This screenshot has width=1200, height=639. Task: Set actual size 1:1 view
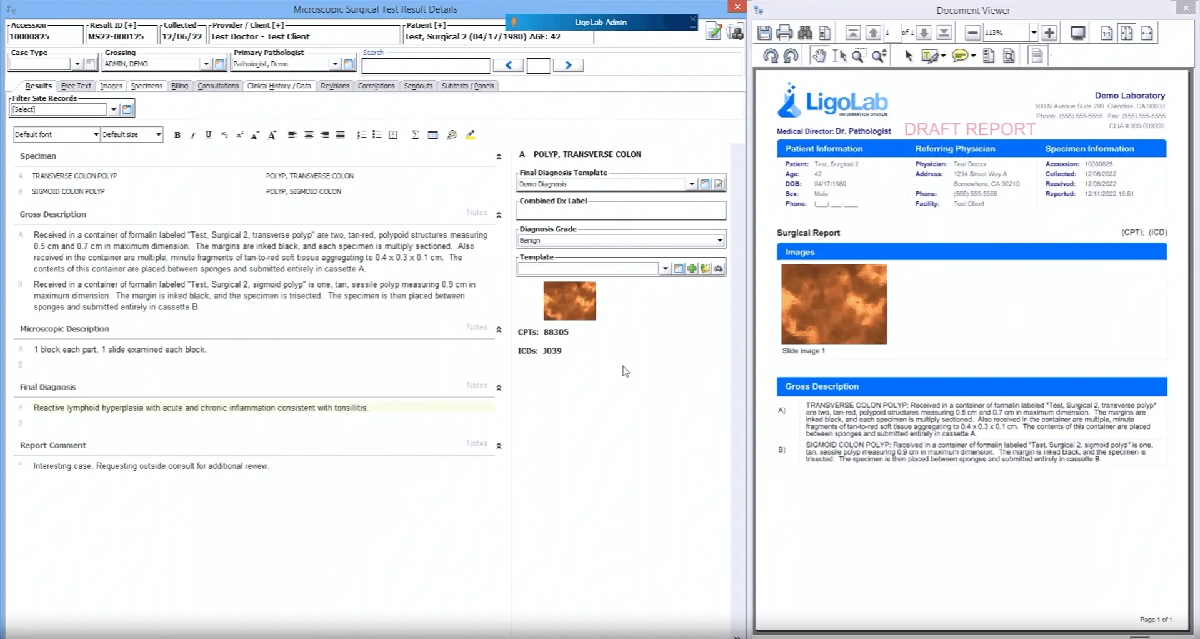point(1106,33)
